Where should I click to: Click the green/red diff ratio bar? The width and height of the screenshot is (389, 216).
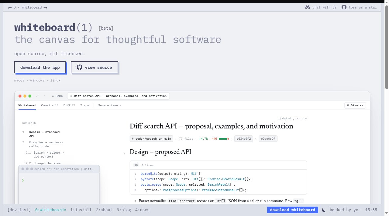pyautogui.click(x=224, y=139)
